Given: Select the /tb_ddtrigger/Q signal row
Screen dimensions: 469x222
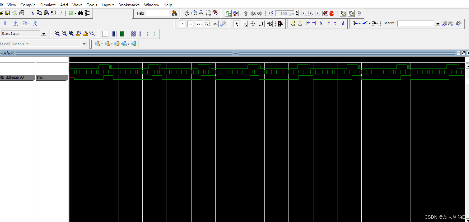Looking at the screenshot, I should tap(17, 77).
